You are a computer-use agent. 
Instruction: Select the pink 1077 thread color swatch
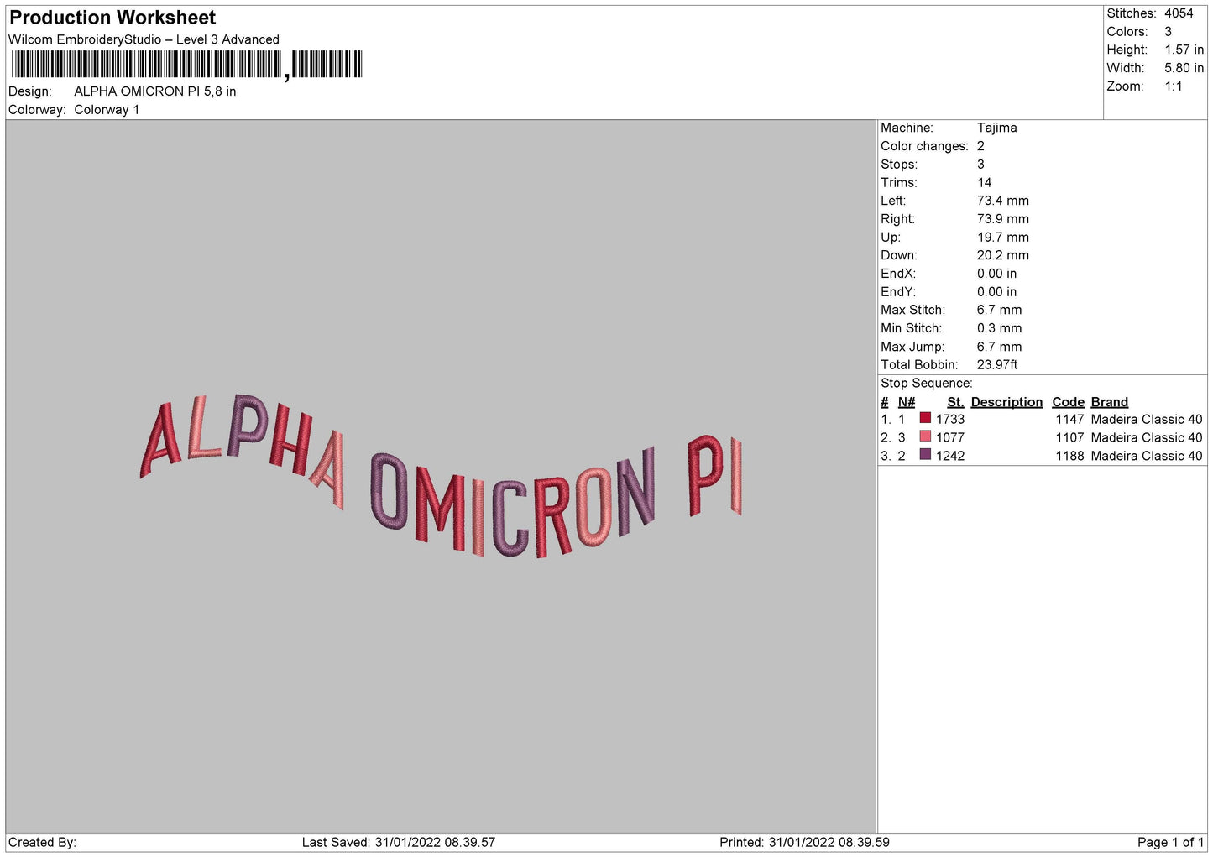coord(925,436)
